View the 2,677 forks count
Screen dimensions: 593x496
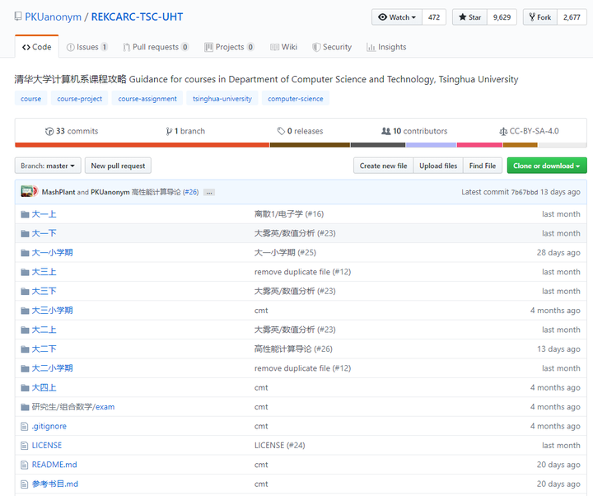point(572,17)
